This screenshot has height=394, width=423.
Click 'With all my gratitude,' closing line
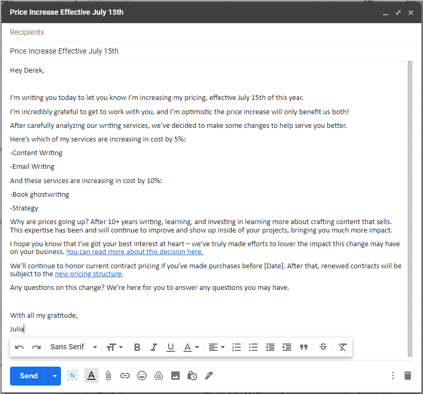point(44,316)
